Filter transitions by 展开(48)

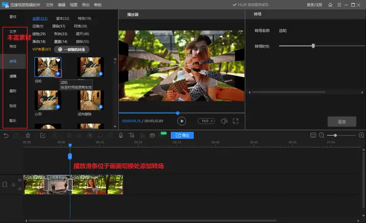(82, 34)
